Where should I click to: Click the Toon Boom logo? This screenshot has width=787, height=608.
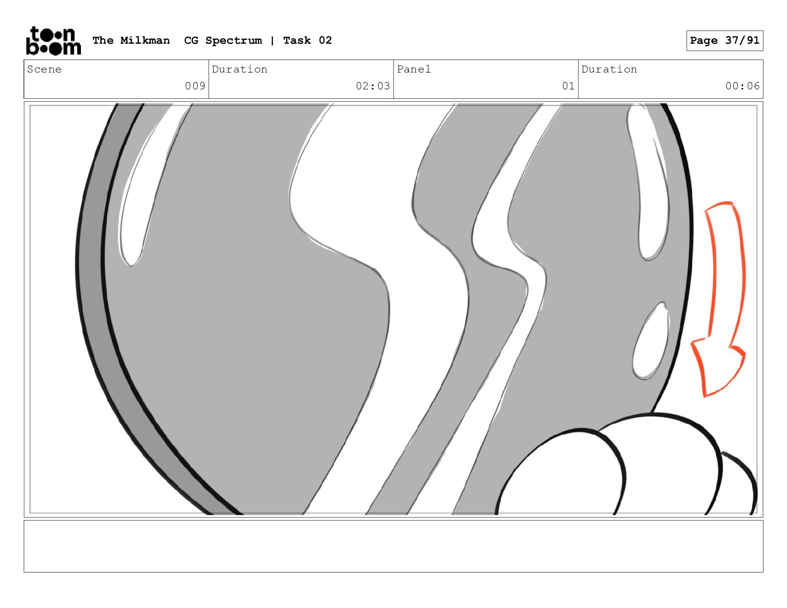click(54, 41)
